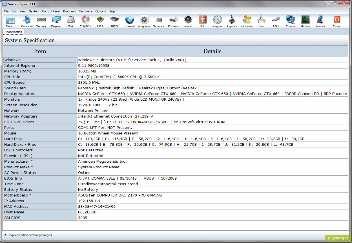
Task: Click the MAC address 38-D5-47-14-C1-90
Action: pyautogui.click(x=97, y=206)
